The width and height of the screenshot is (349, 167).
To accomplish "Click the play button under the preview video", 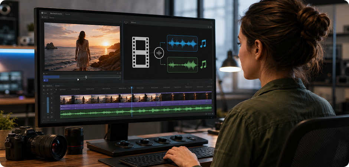I will pos(78,79).
